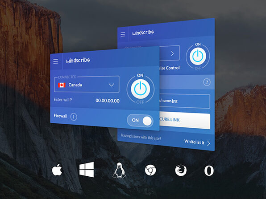Click the name.jpg URL input field
Viewport: 266px width, 199px height.
[x=185, y=101]
